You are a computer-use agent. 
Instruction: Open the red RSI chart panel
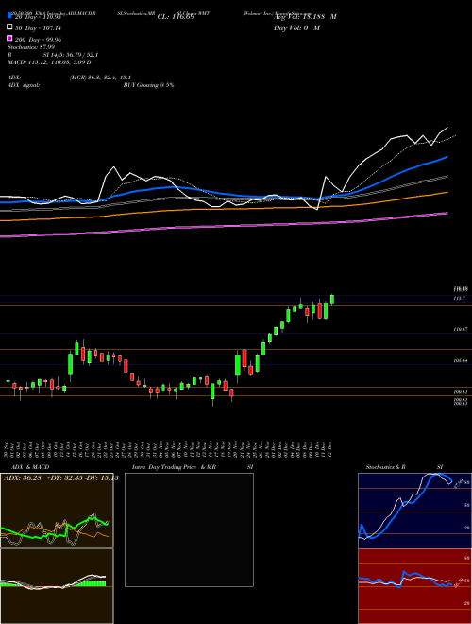pos(414,586)
